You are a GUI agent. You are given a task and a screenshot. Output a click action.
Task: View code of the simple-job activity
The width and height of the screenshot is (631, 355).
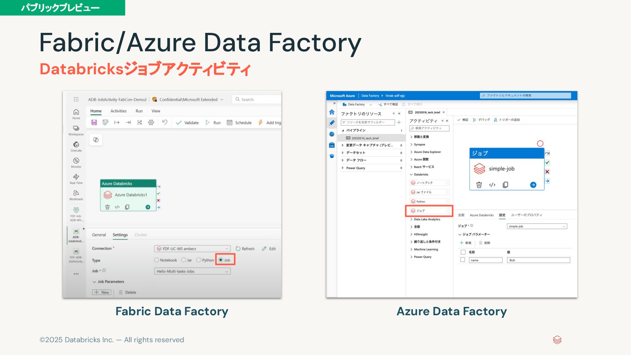pyautogui.click(x=492, y=185)
